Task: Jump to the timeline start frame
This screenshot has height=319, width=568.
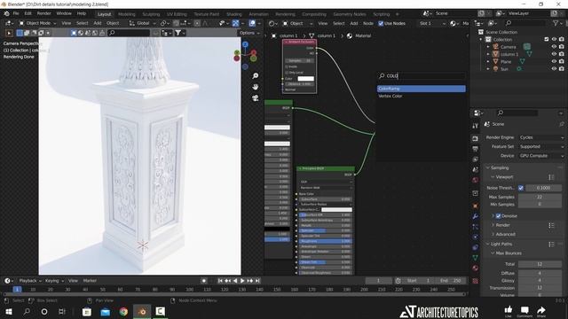Action: pyautogui.click(x=220, y=281)
